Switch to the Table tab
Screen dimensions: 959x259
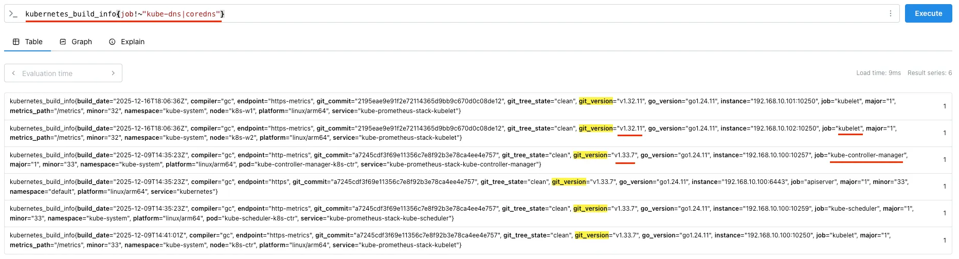(27, 42)
